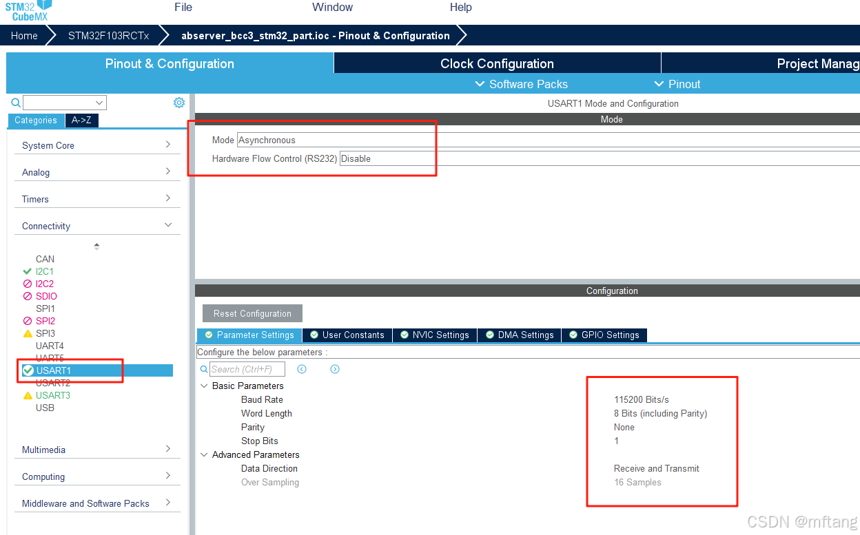Open the settings gear in categories panel
This screenshot has width=860, height=535.
pos(179,103)
